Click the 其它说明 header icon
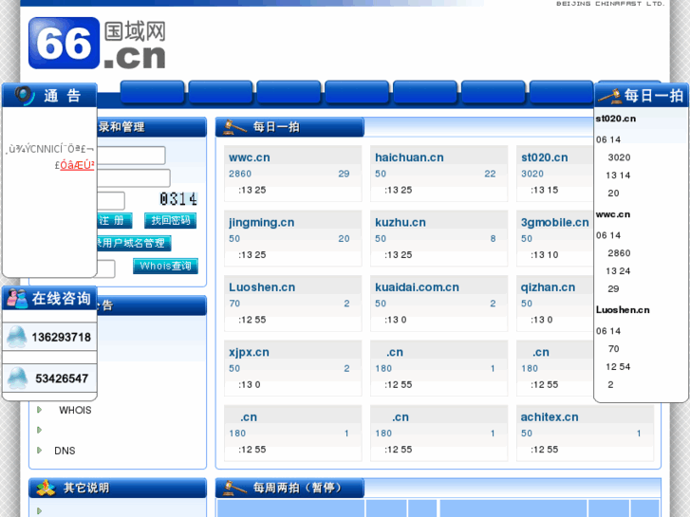Image resolution: width=690 pixels, height=517 pixels. pos(46,488)
